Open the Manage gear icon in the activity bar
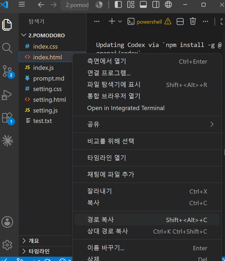 (7, 245)
